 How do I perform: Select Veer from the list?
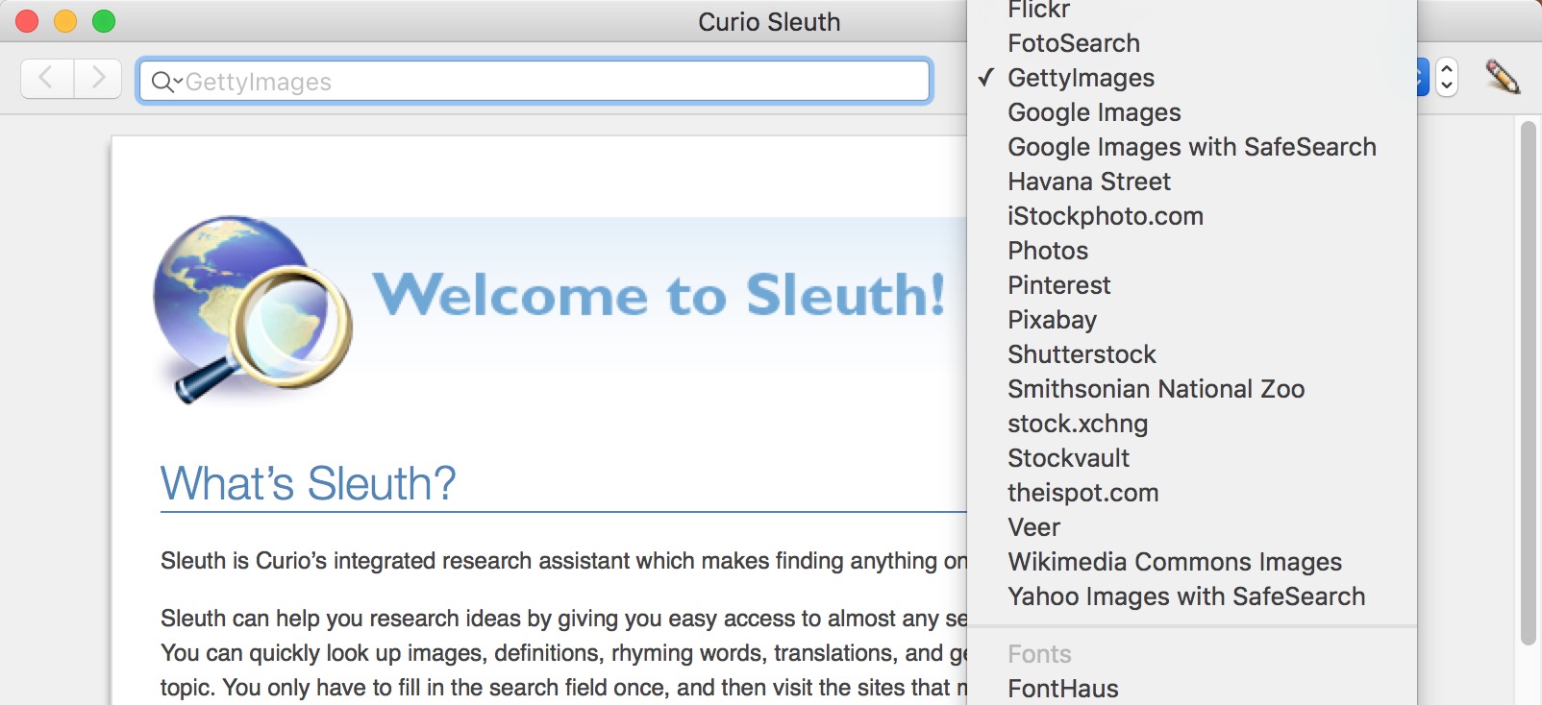click(1192, 527)
